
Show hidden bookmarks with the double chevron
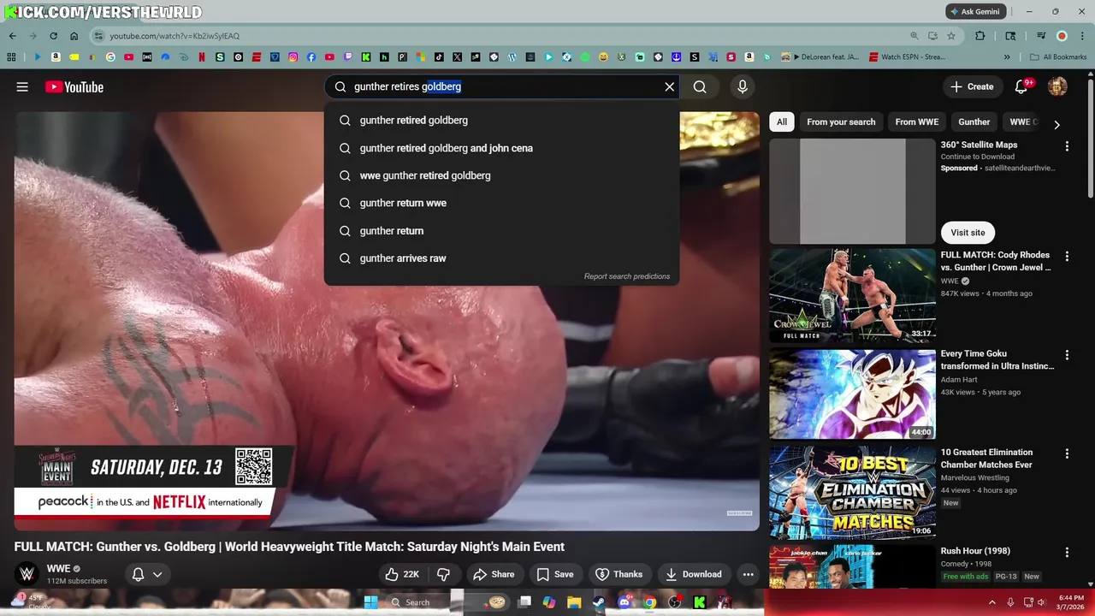click(1007, 57)
